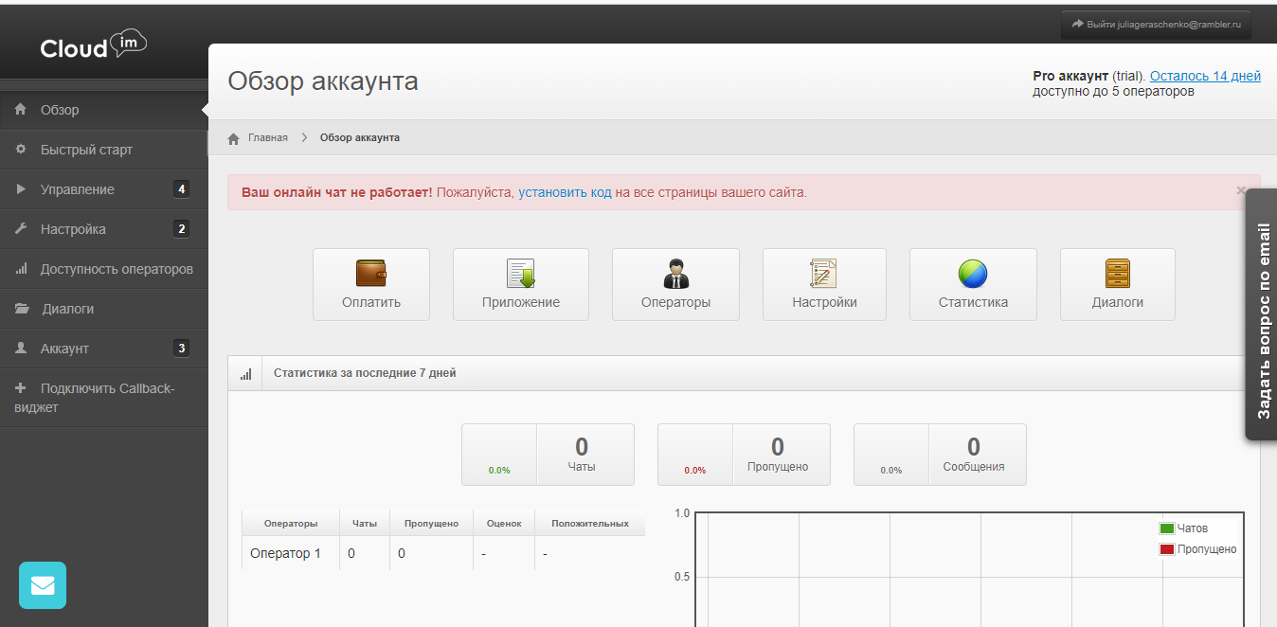Click the Чаты column header
1277x627 pixels.
click(x=365, y=523)
